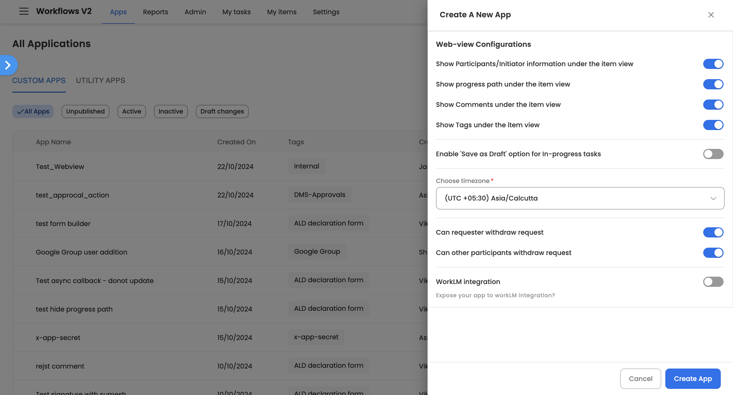The width and height of the screenshot is (733, 395).
Task: Open the Reports menu item
Action: (155, 12)
